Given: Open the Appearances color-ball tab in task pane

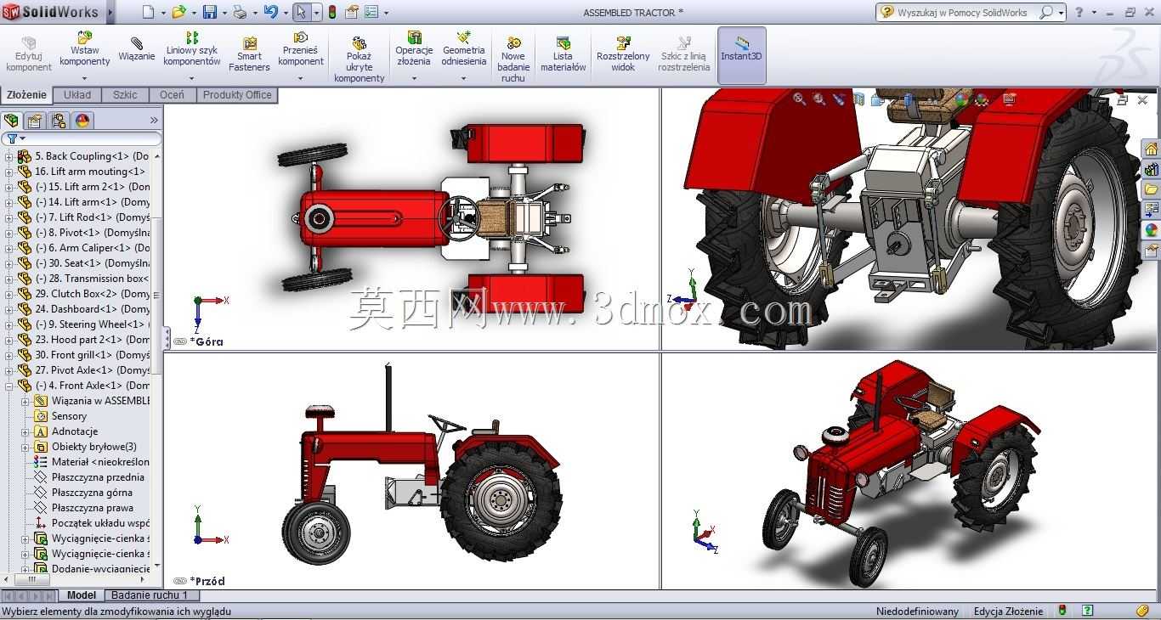Looking at the screenshot, I should click(x=1151, y=230).
